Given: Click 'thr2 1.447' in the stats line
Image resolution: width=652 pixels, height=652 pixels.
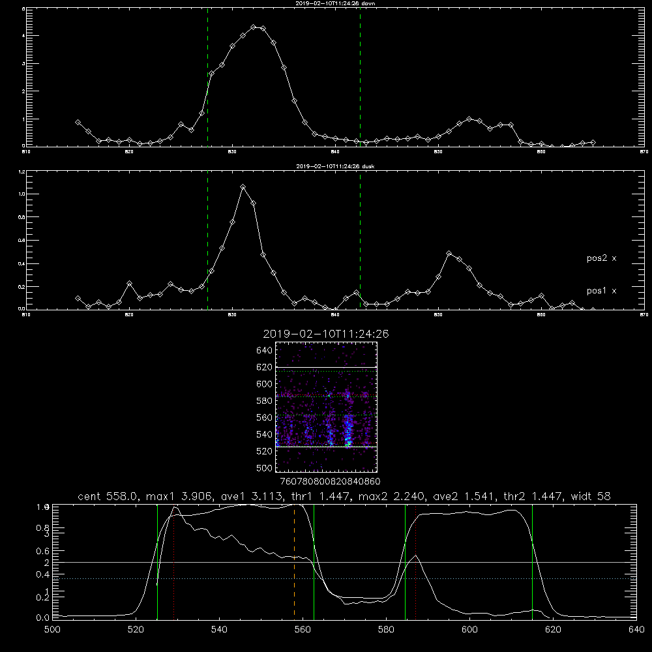Looking at the screenshot, I should [534, 496].
